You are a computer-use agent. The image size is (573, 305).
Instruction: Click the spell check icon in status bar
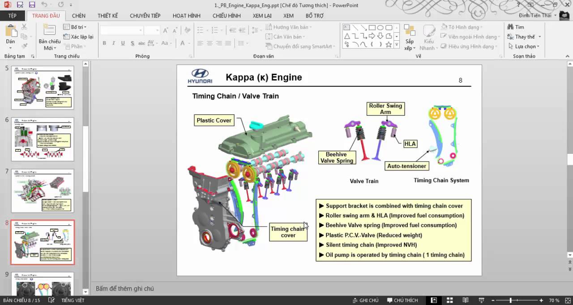[x=51, y=300]
